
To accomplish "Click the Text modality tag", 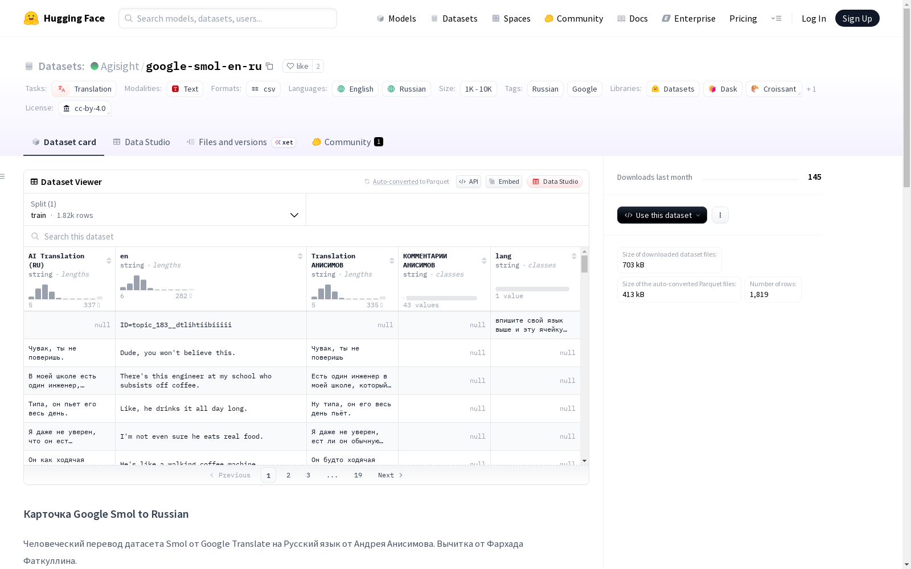I will pos(185,89).
